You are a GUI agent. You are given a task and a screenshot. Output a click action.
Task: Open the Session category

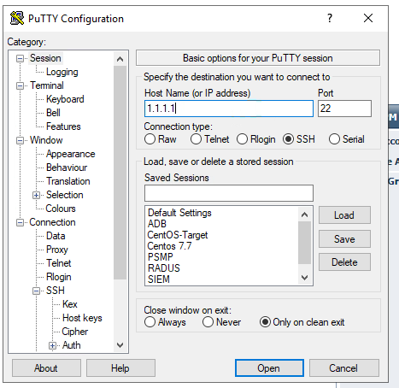coord(45,58)
